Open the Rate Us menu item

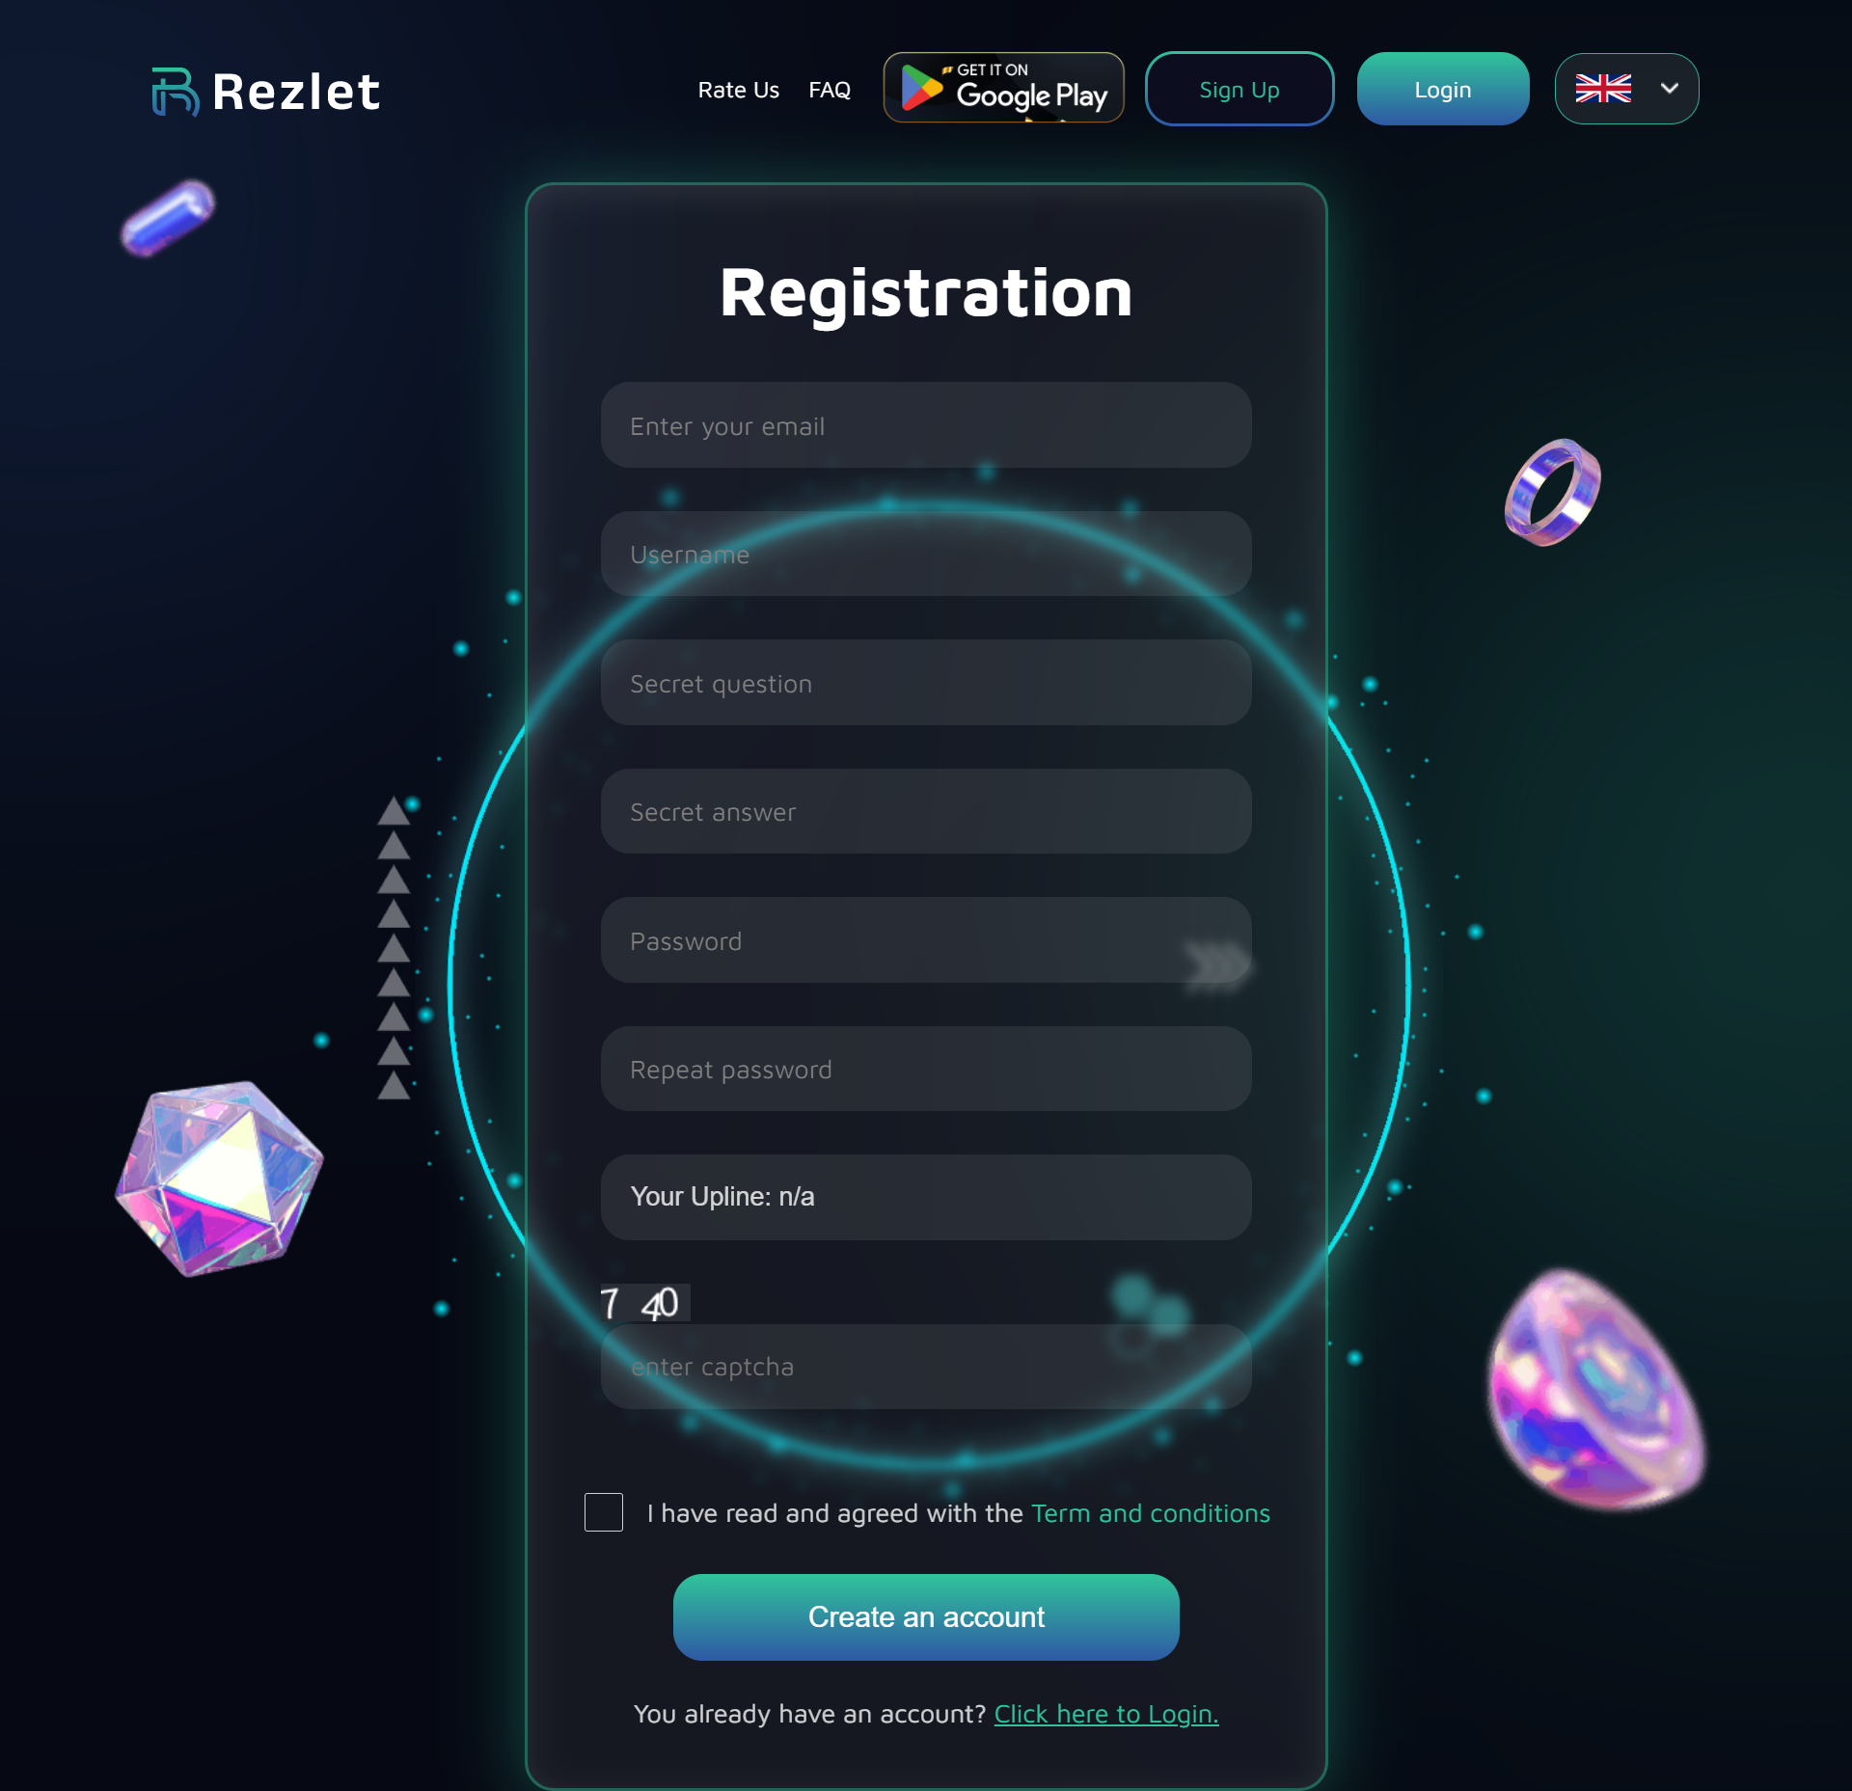point(738,90)
